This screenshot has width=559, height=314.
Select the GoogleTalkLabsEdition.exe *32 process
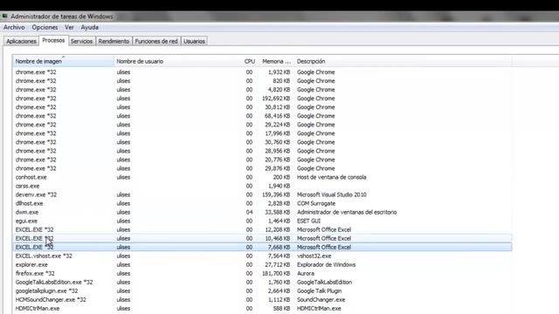coord(262,283)
